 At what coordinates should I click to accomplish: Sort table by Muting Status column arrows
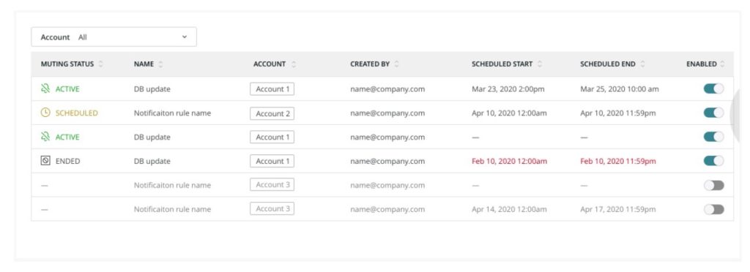[100, 64]
